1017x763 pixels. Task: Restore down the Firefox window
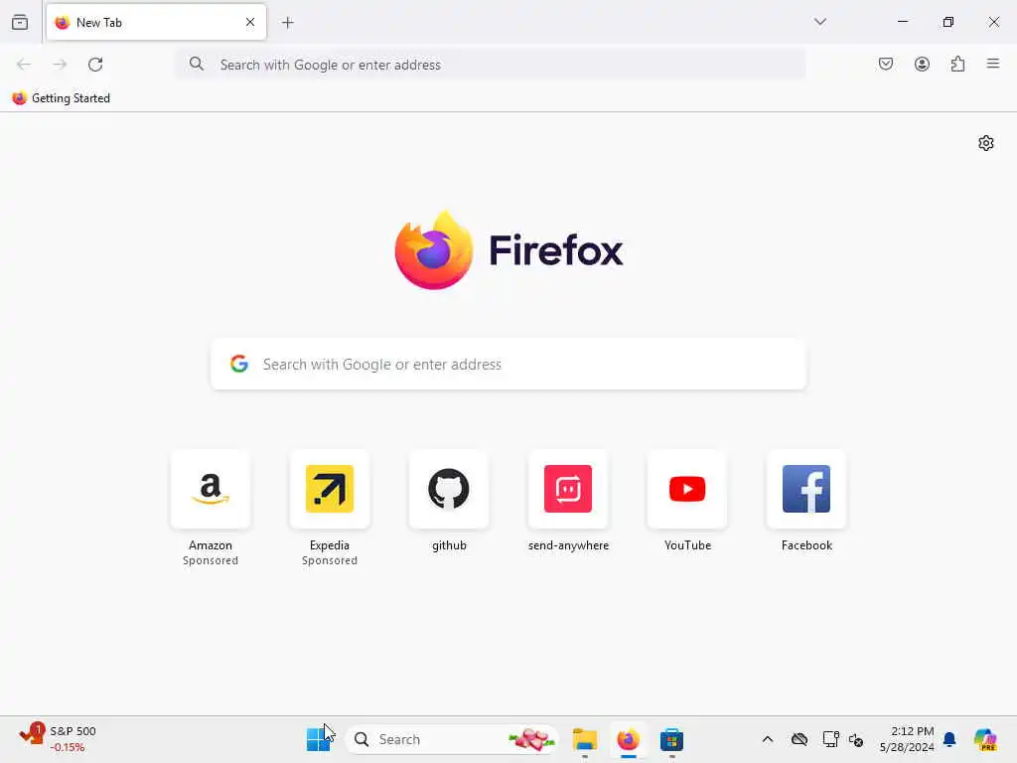point(948,22)
